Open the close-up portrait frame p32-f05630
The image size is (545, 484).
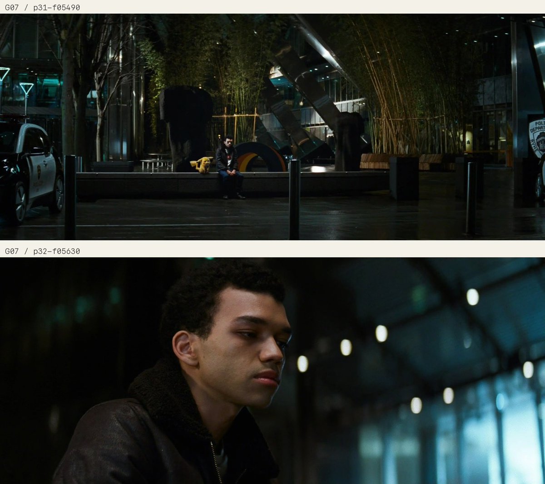pos(272,371)
